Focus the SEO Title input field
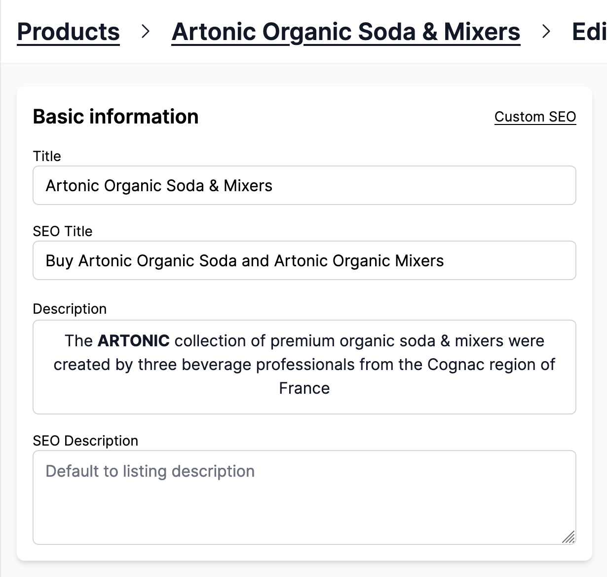607x577 pixels. coord(304,260)
